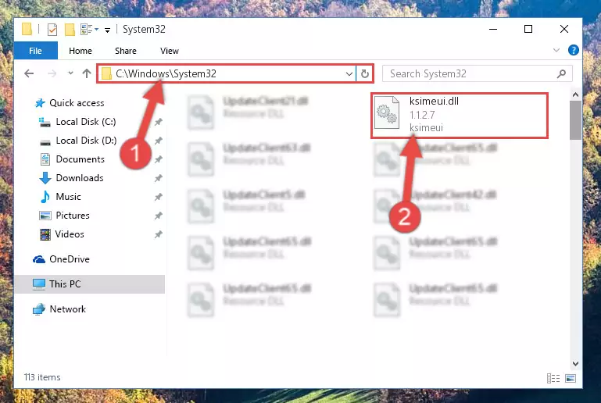601x403 pixels.
Task: Open the View ribbon tab
Action: pos(170,51)
